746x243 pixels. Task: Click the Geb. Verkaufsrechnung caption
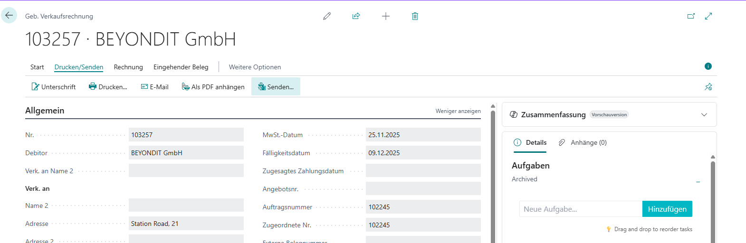tap(59, 16)
